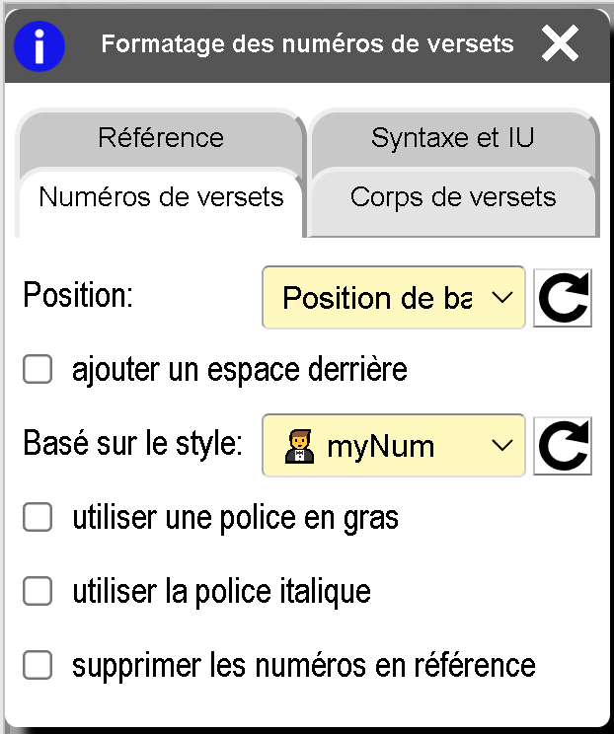Viewport: 614px width, 734px height.
Task: Click the person icon beside myNum
Action: [x=297, y=446]
